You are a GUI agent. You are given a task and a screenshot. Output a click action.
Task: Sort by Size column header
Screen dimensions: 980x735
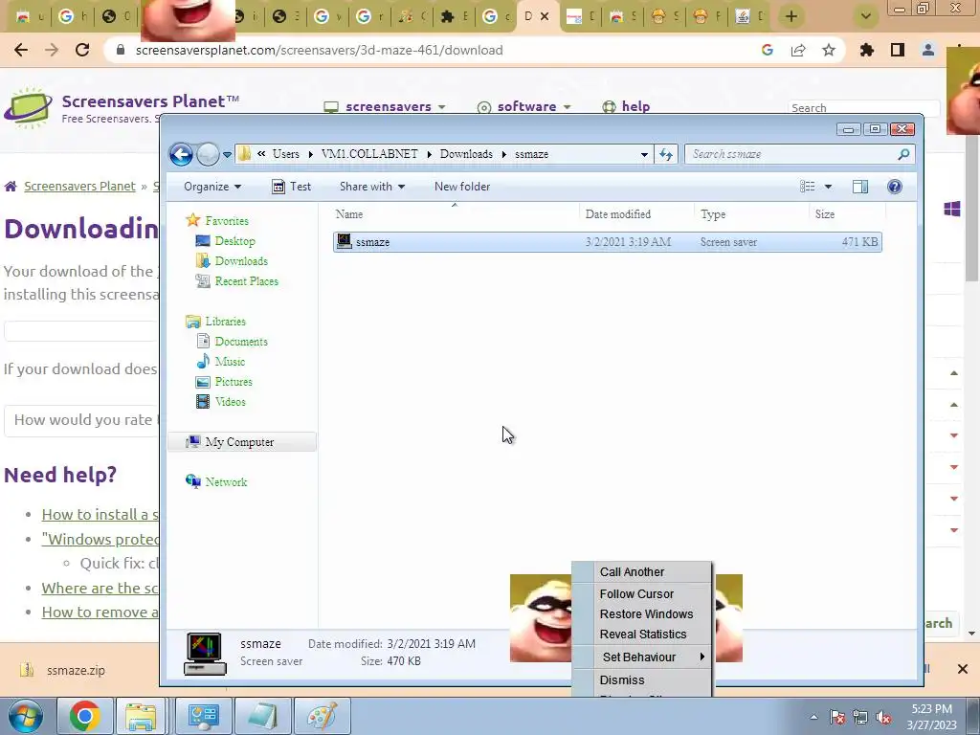click(x=848, y=214)
